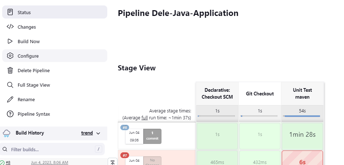Viewport: 344px width, 165px height.
Task: Open the trend link in Build History
Action: [87, 133]
